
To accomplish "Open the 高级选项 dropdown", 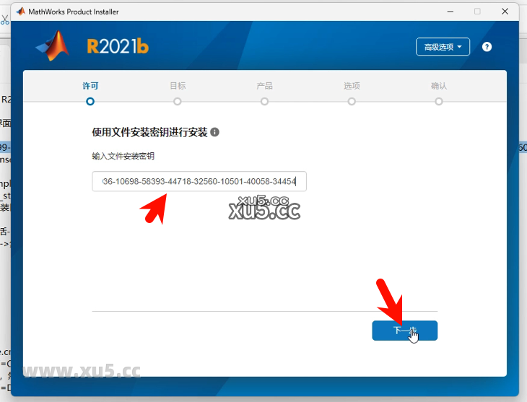I will [x=443, y=47].
